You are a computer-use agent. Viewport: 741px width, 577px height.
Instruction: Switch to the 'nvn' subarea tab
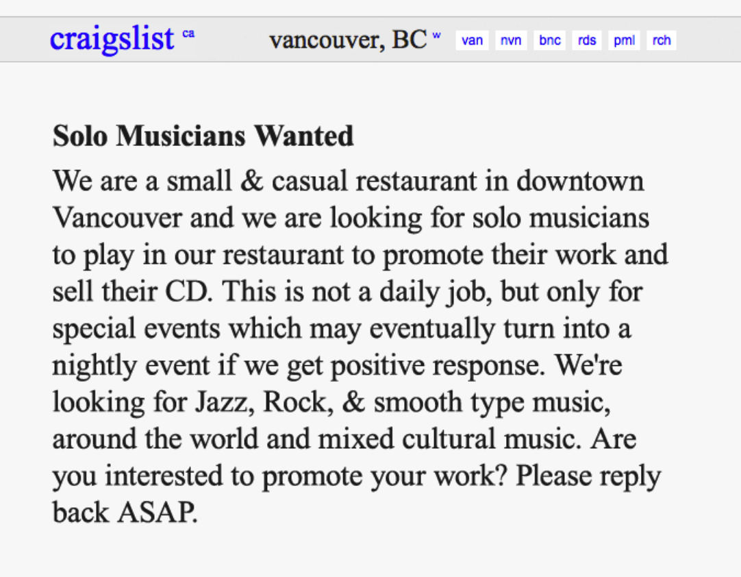pos(511,40)
